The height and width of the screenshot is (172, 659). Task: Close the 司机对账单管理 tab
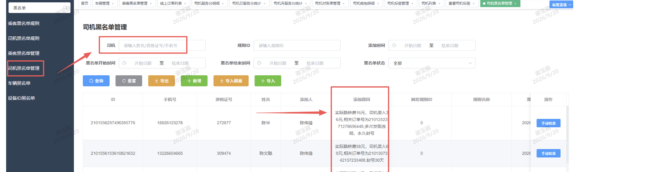(x=344, y=3)
